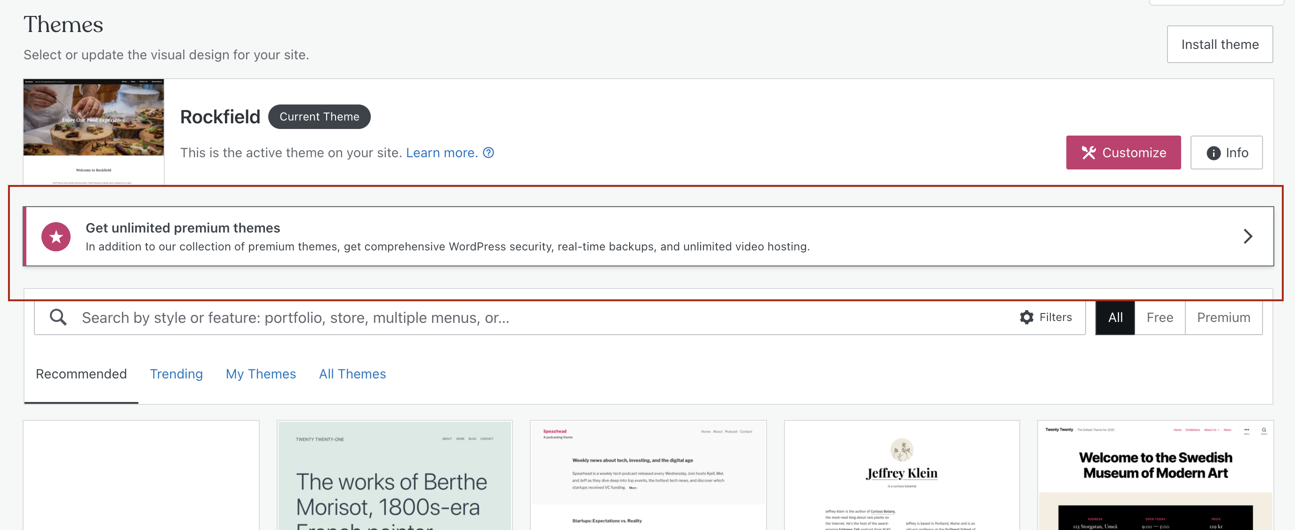Open Info for the current theme
This screenshot has width=1295, height=530.
[1226, 153]
